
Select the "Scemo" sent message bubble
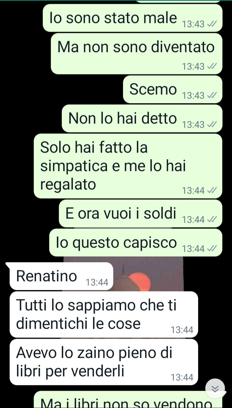tap(173, 89)
